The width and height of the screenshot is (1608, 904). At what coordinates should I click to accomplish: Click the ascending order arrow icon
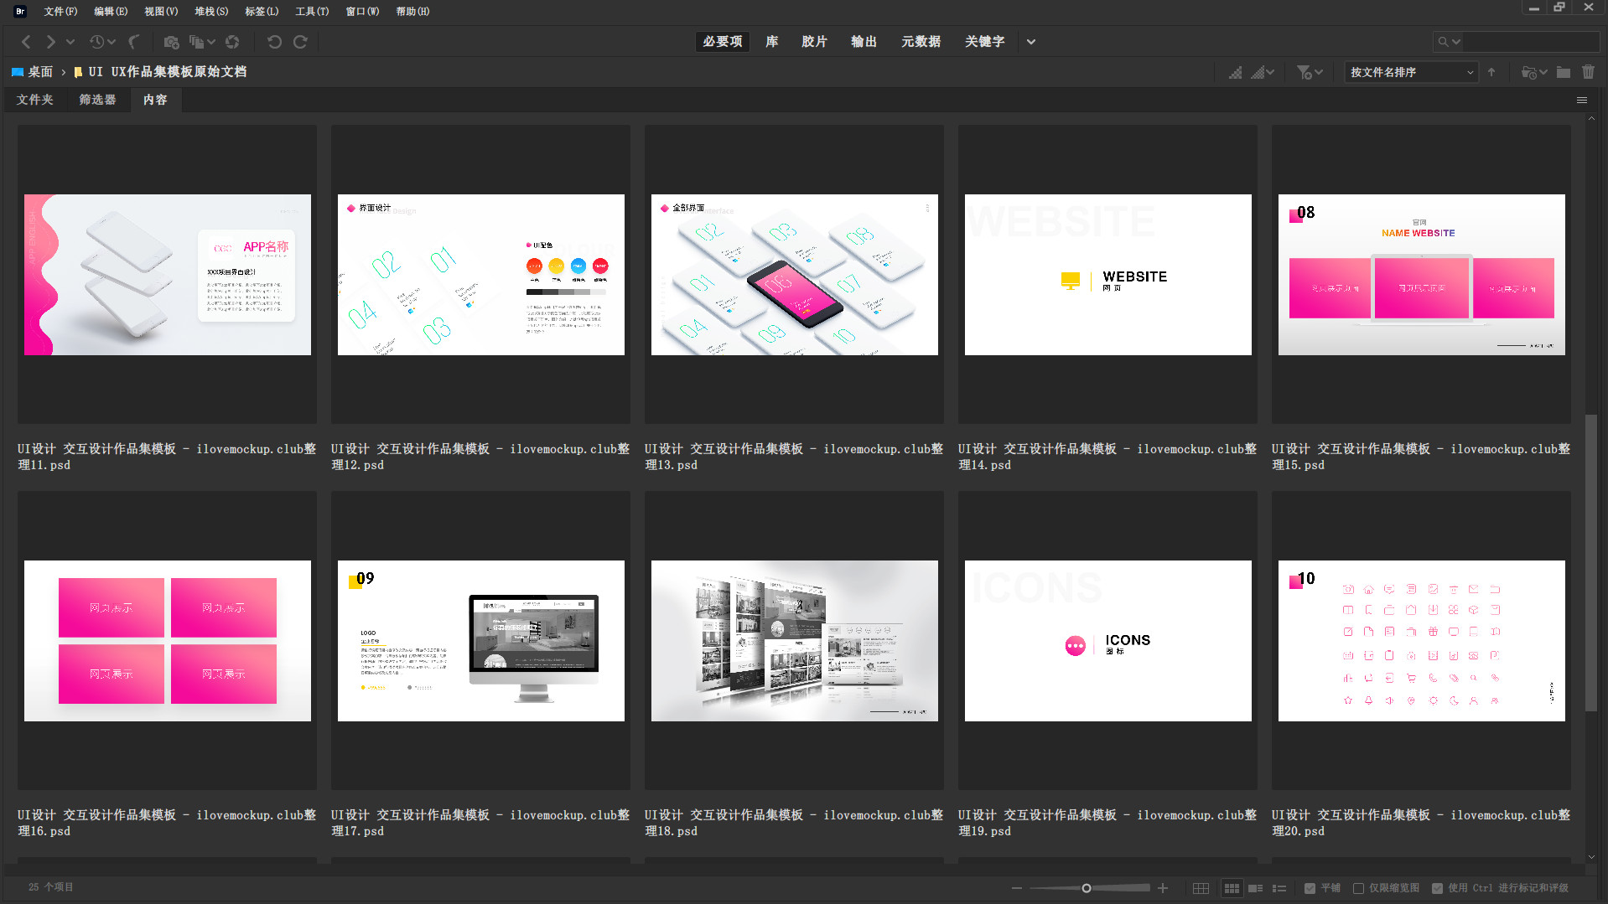tap(1491, 72)
